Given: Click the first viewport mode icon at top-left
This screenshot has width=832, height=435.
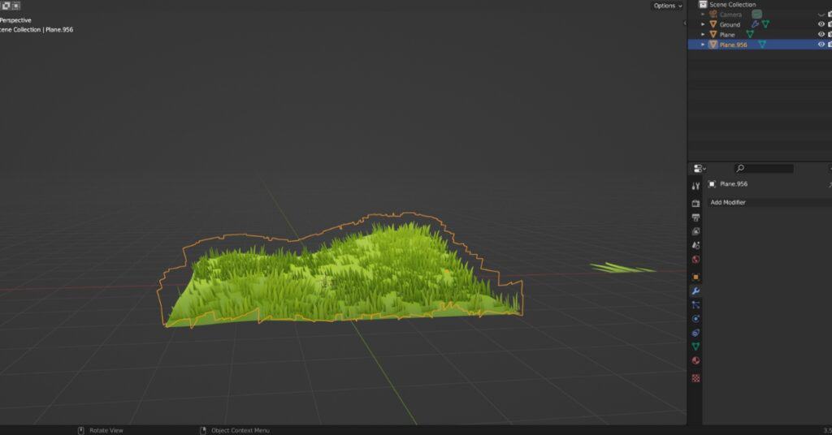Looking at the screenshot, I should pos(6,6).
